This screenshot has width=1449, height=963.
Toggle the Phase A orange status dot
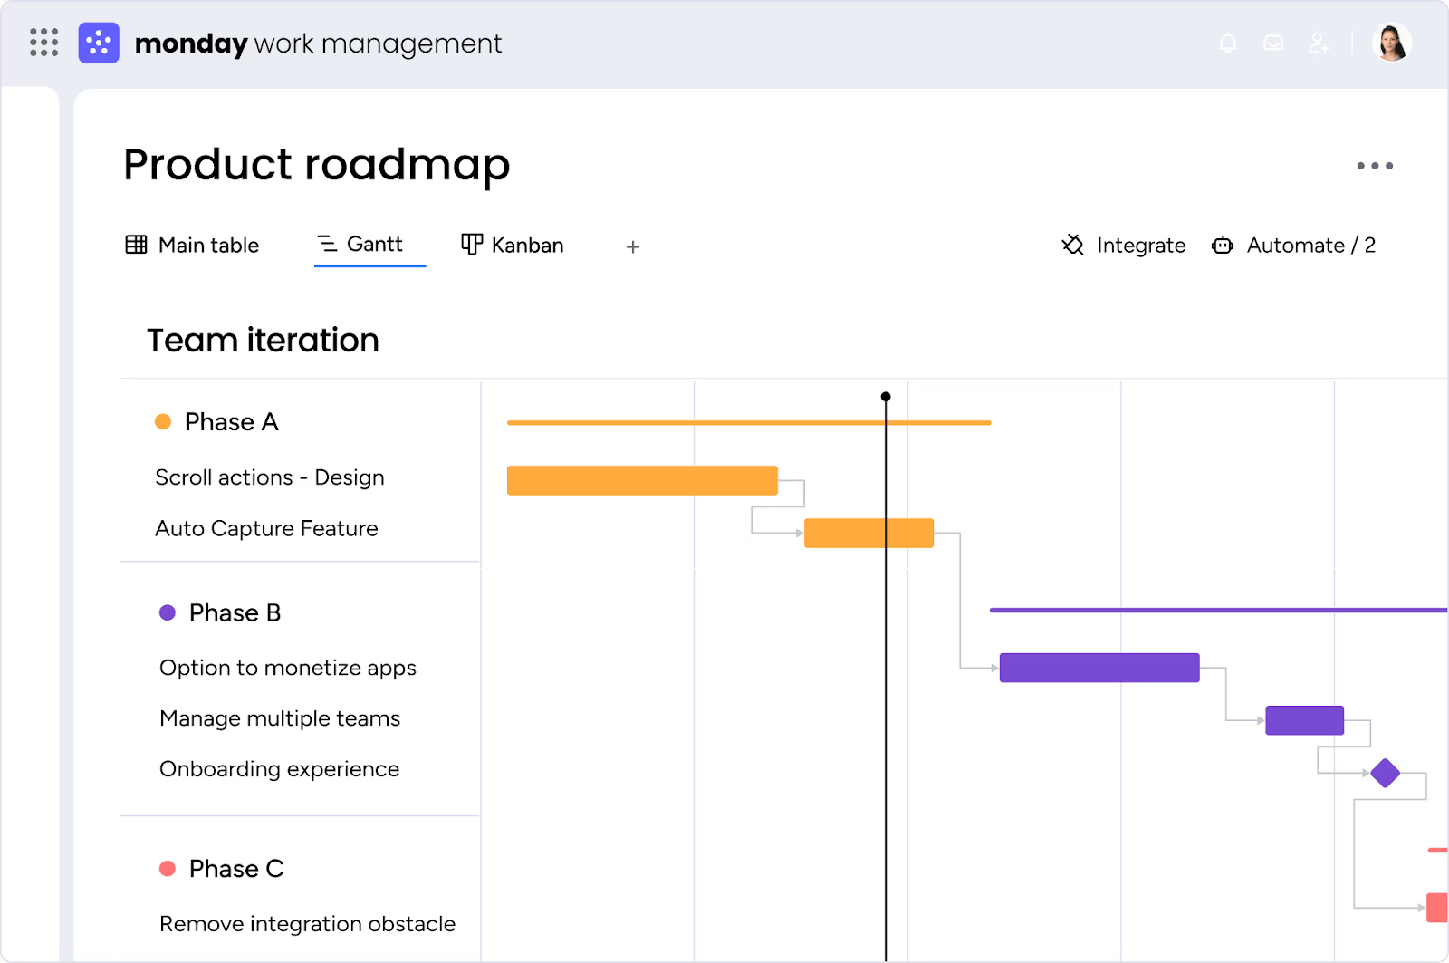pyautogui.click(x=163, y=421)
